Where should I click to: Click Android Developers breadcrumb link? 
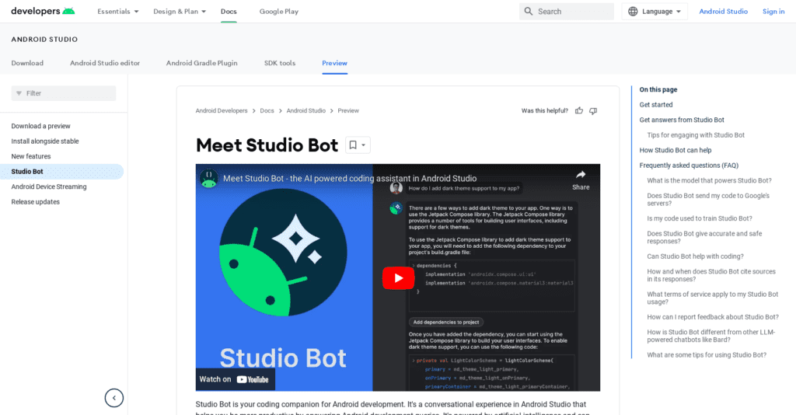222,110
